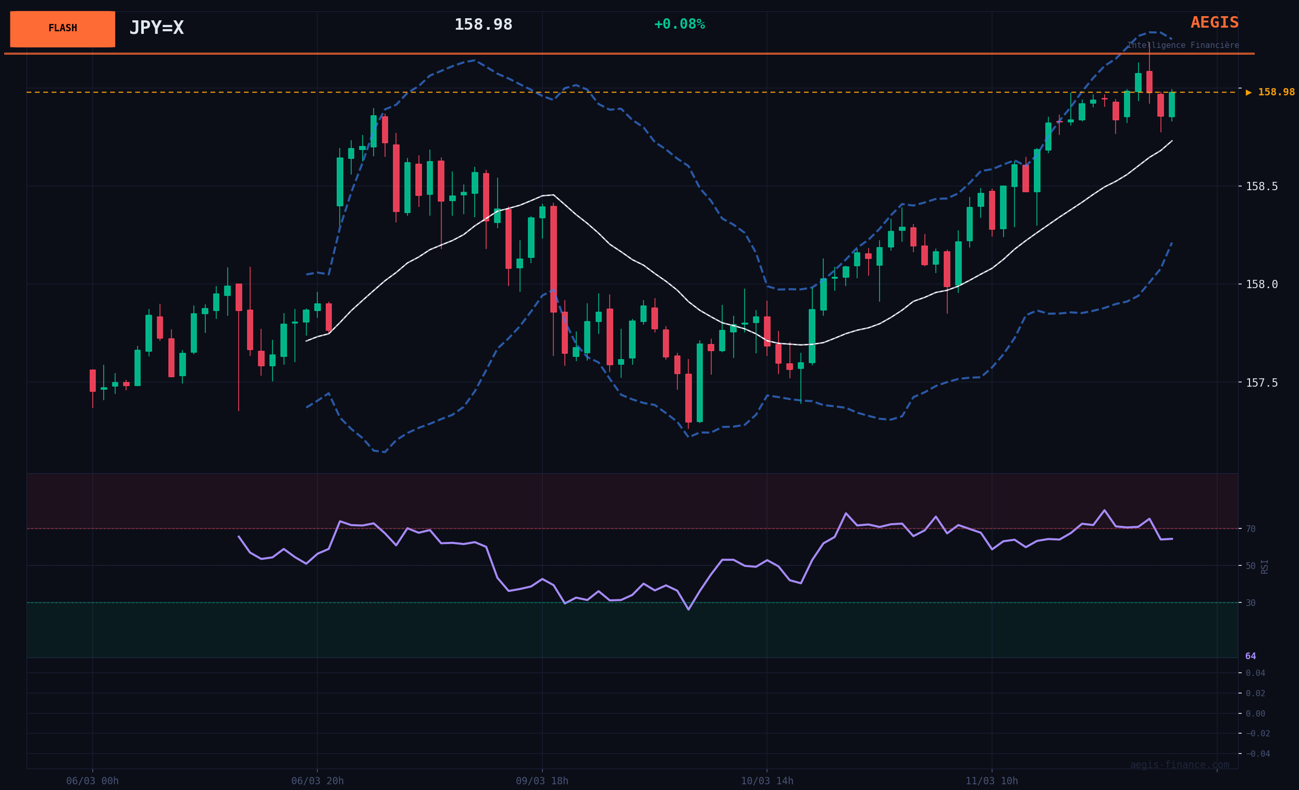Click the 158.98 price in the header

[x=483, y=25]
